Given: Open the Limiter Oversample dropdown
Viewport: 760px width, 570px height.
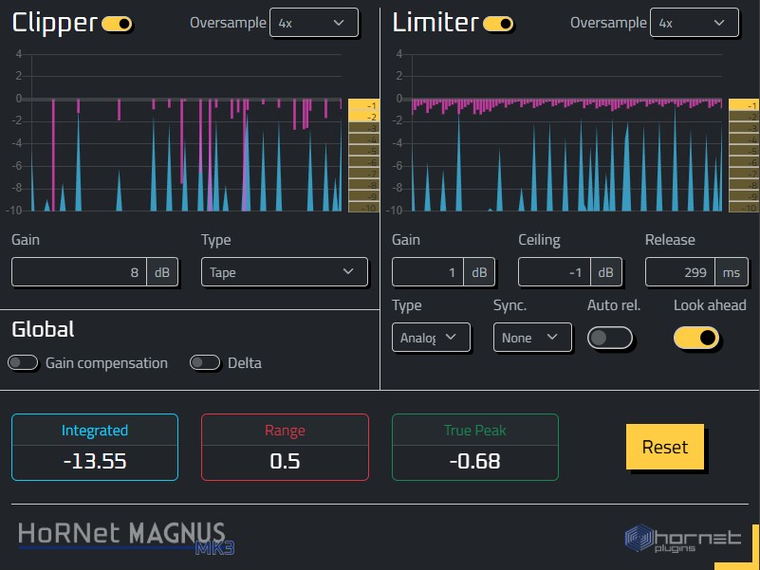Looking at the screenshot, I should (x=694, y=23).
